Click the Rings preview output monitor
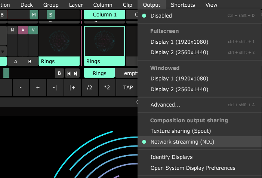This screenshot has width=262, height=178. click(69, 147)
